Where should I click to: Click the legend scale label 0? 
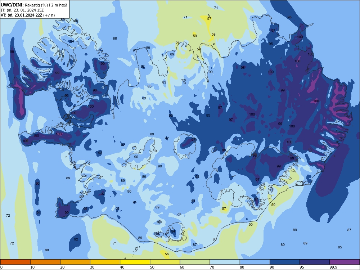[x=1, y=267]
